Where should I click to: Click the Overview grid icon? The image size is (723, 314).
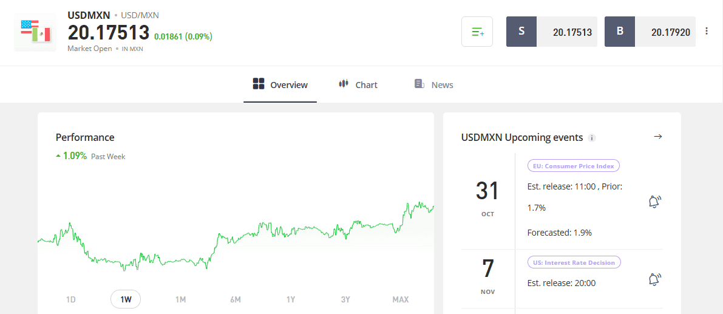(x=258, y=84)
